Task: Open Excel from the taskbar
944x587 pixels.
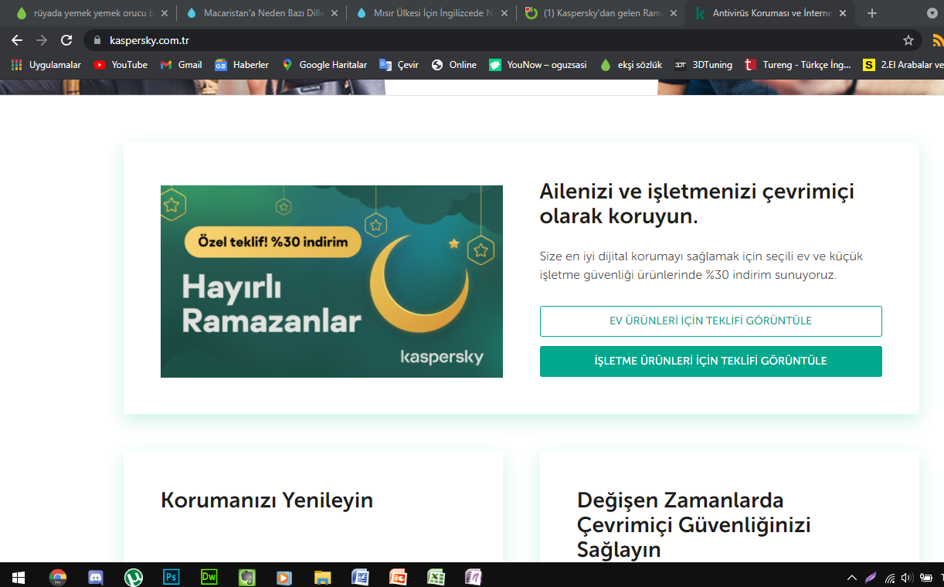Action: click(x=436, y=576)
